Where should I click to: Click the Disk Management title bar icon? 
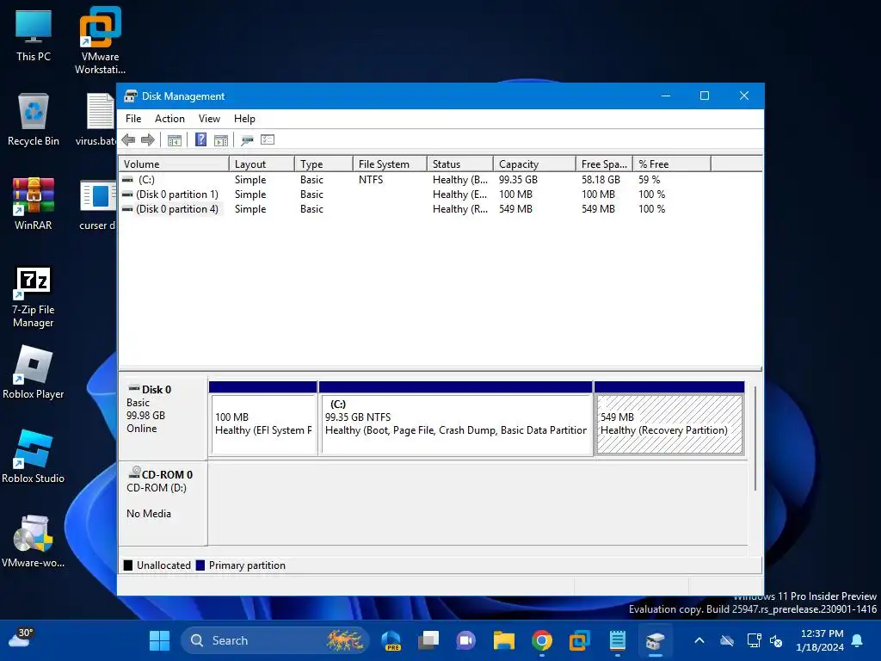[131, 96]
